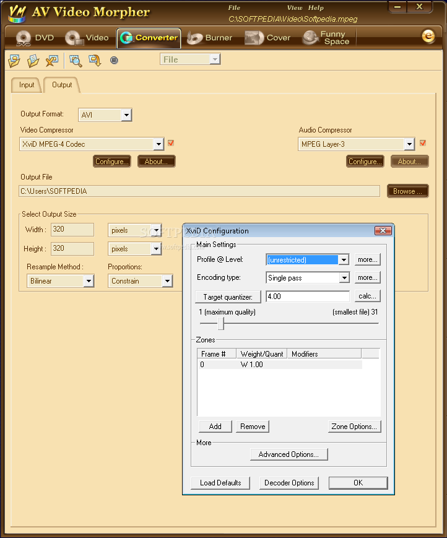This screenshot has width=447, height=538.
Task: Open the DVD module
Action: coord(35,38)
